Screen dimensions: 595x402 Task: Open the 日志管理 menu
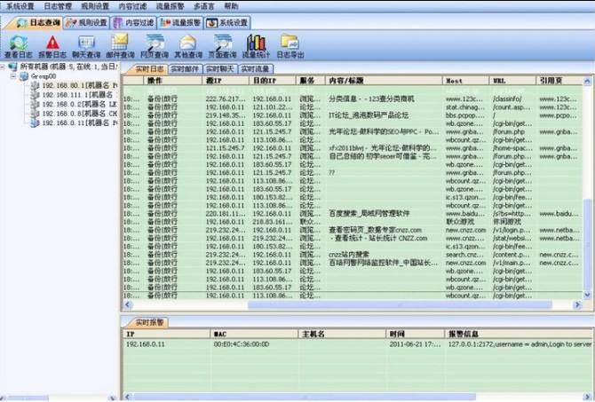pos(58,6)
